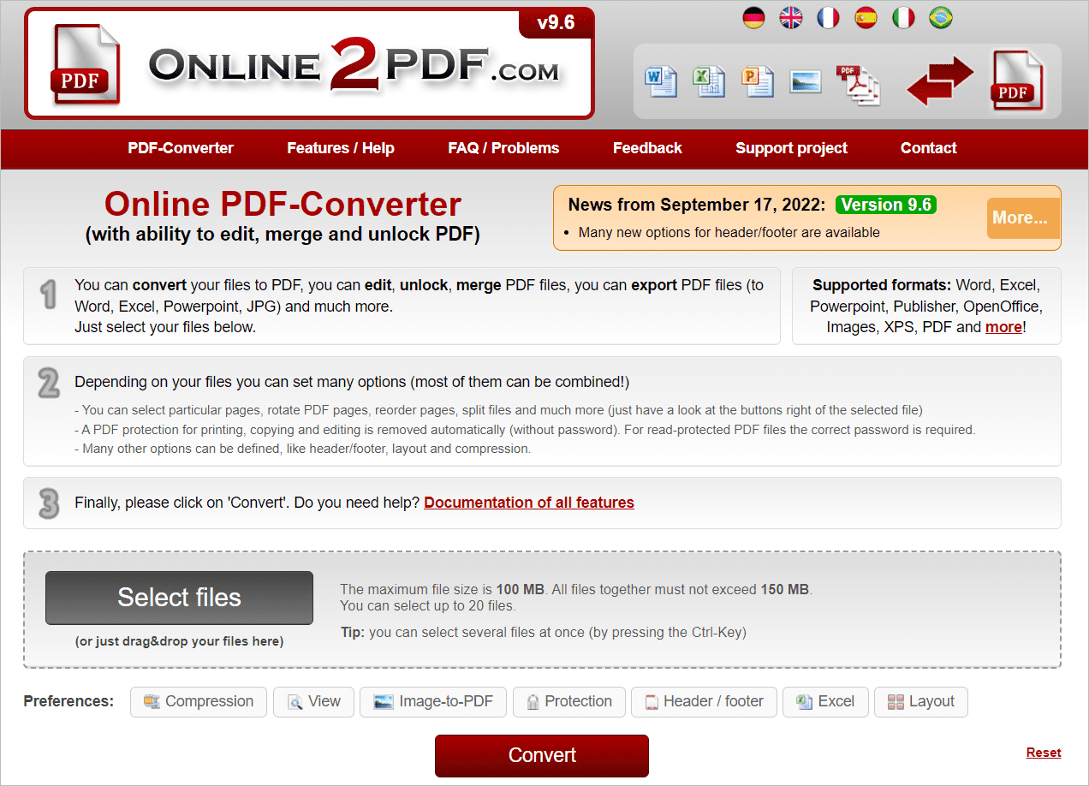Click the Word document icon in header
Viewport: 1089px width, 786px height.
coord(660,81)
